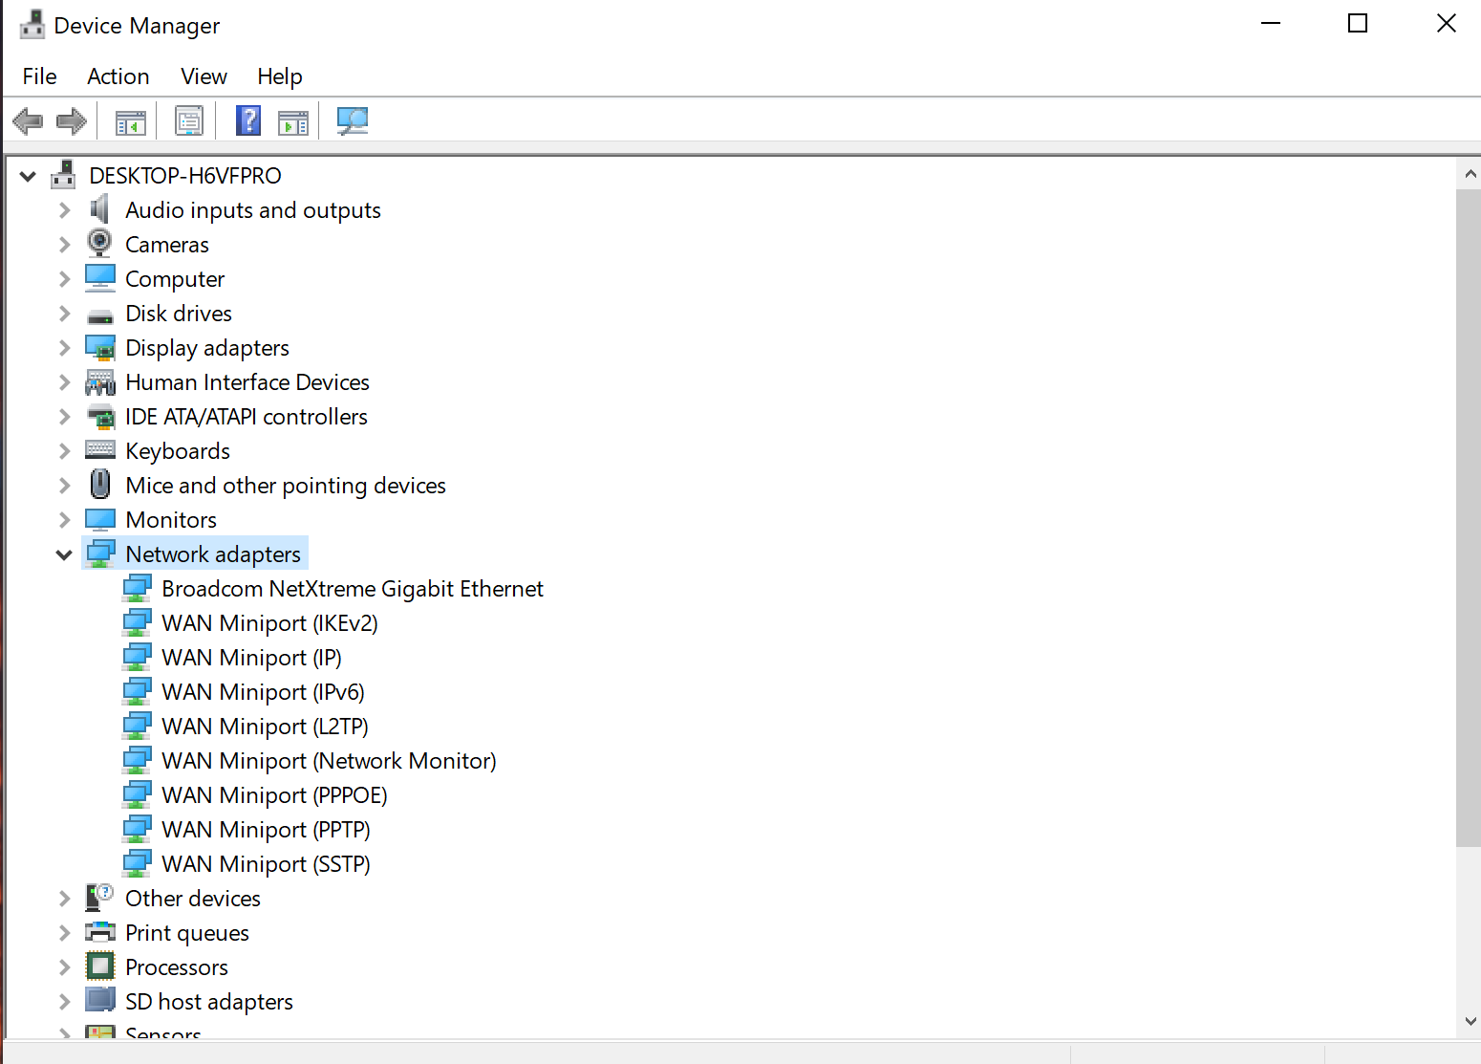Click the Cameras webcam icon
The height and width of the screenshot is (1064, 1481).
[99, 244]
